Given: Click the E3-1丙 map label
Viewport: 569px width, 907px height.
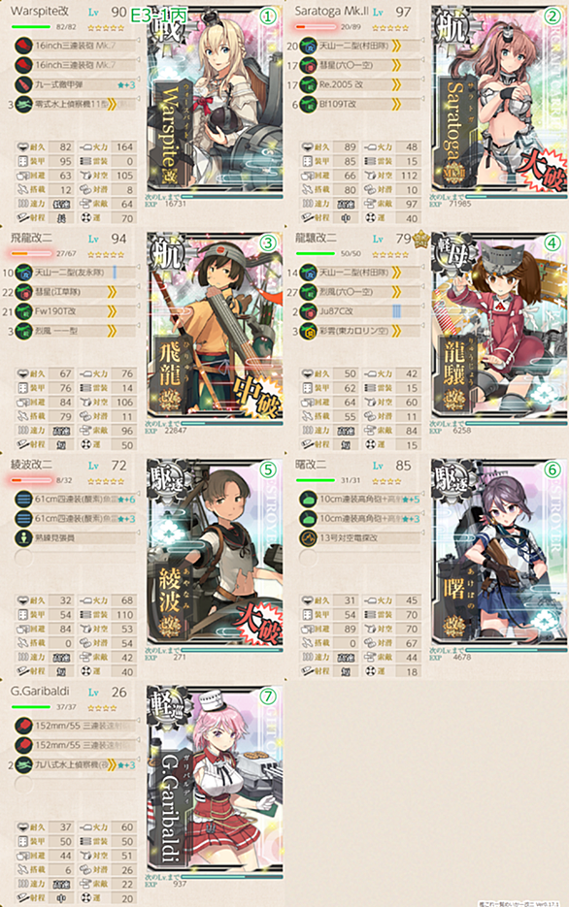Looking at the screenshot, I should coord(158,16).
